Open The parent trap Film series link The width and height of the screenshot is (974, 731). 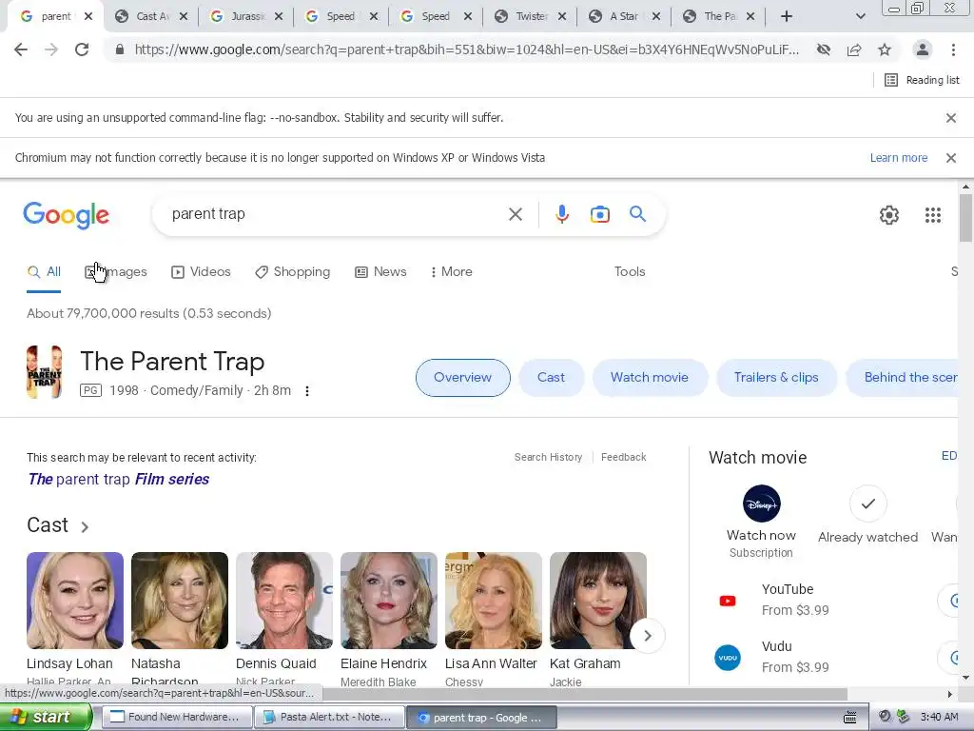pos(119,480)
